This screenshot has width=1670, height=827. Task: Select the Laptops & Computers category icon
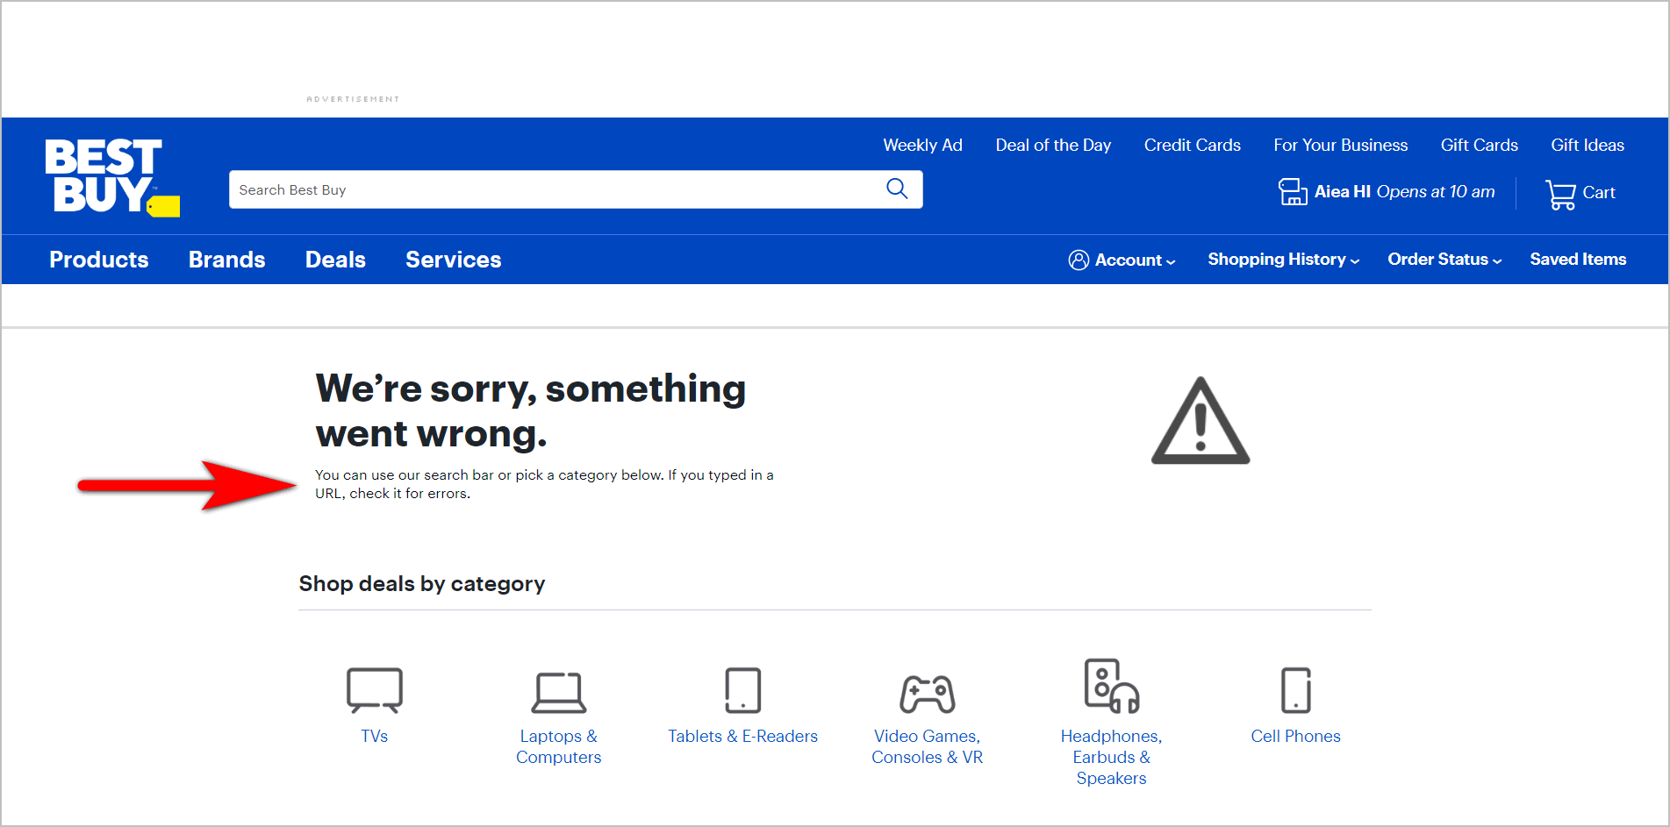(x=559, y=690)
